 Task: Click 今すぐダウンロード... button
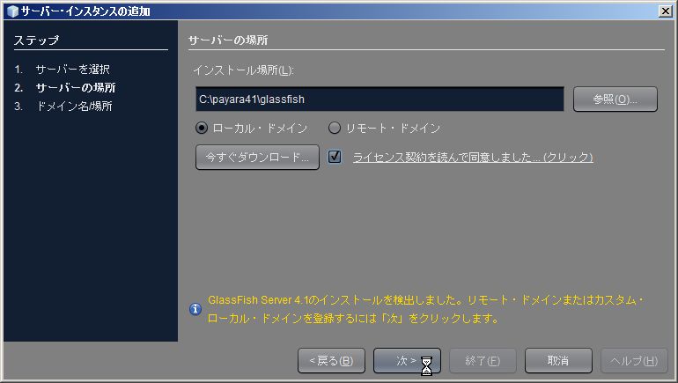pyautogui.click(x=257, y=157)
